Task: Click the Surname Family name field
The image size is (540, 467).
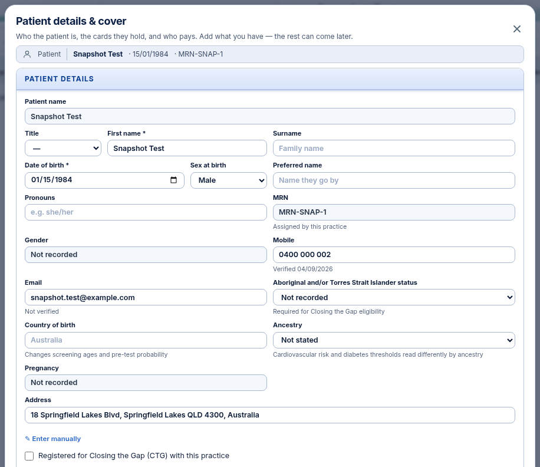Action: pos(394,149)
